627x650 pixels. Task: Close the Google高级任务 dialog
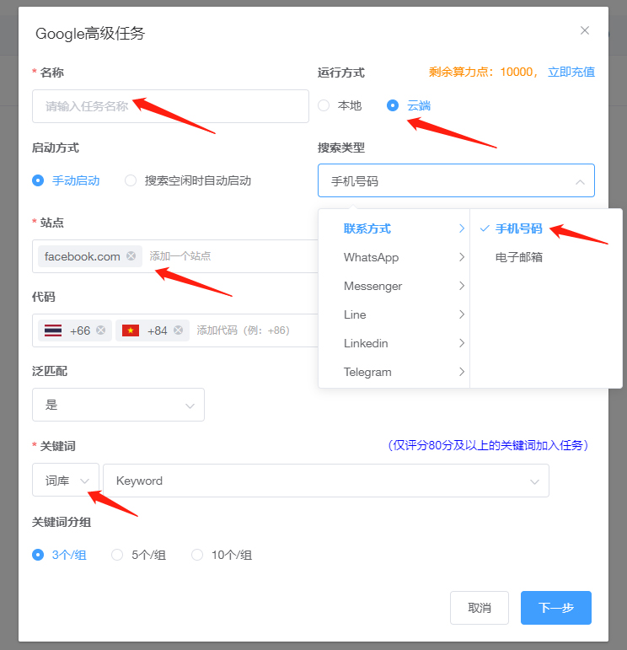(584, 30)
